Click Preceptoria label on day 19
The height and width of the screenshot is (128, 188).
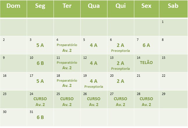point(94,87)
